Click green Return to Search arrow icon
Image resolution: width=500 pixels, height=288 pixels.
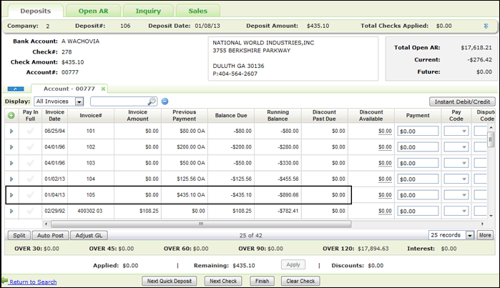point(5,281)
